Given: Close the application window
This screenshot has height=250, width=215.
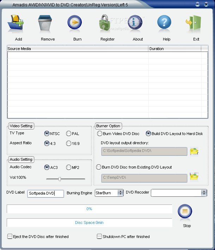Looking at the screenshot, I should [x=206, y=4].
